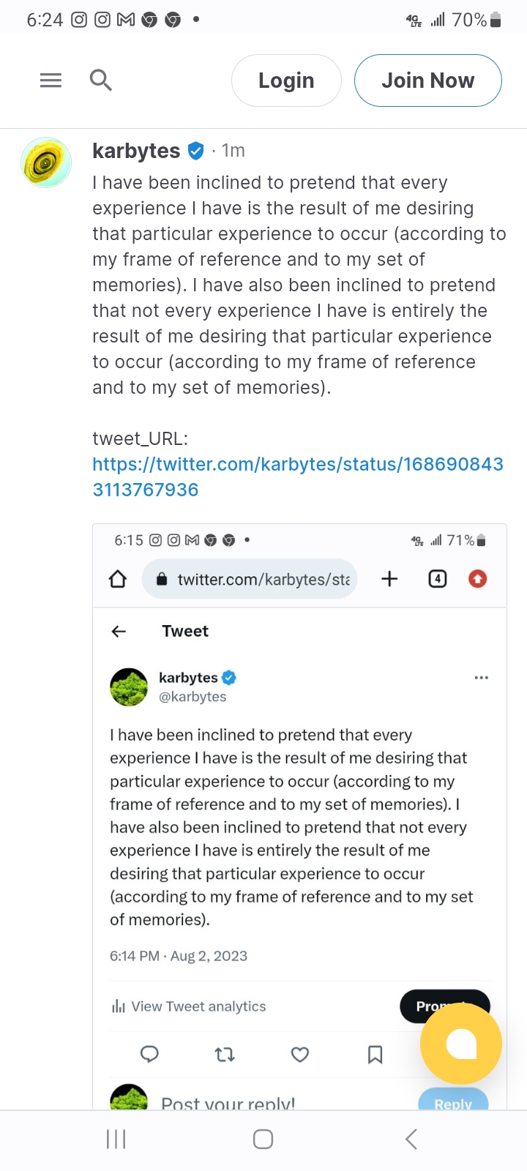The height and width of the screenshot is (1171, 527).
Task: Tap the Android recent apps button
Action: (x=116, y=1139)
